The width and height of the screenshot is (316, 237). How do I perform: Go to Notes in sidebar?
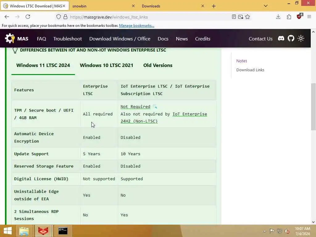[x=241, y=61]
